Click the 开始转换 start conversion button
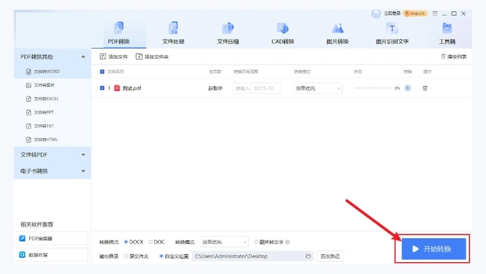This screenshot has width=486, height=274. (434, 249)
